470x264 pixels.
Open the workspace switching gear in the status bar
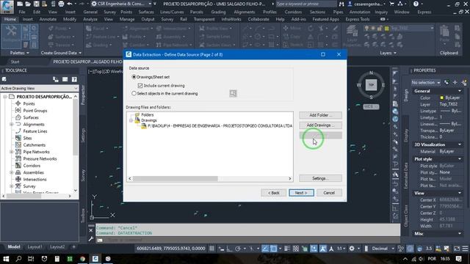click(352, 249)
